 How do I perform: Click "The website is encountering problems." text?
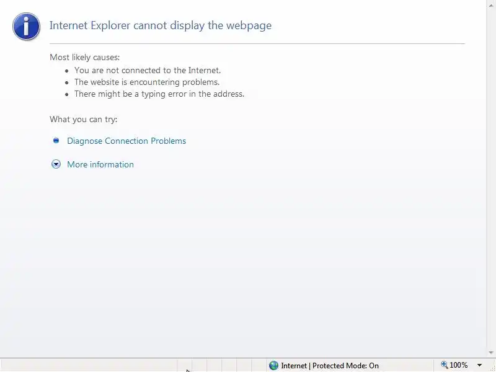[147, 82]
